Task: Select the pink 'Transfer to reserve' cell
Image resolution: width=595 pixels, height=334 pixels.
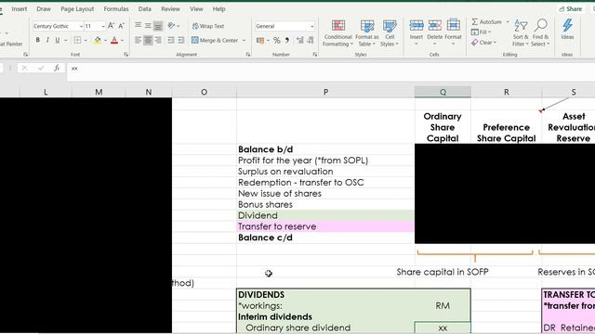Action: [325, 226]
